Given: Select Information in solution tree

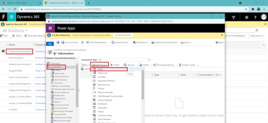Looking at the screenshot, I should point(55,63).
